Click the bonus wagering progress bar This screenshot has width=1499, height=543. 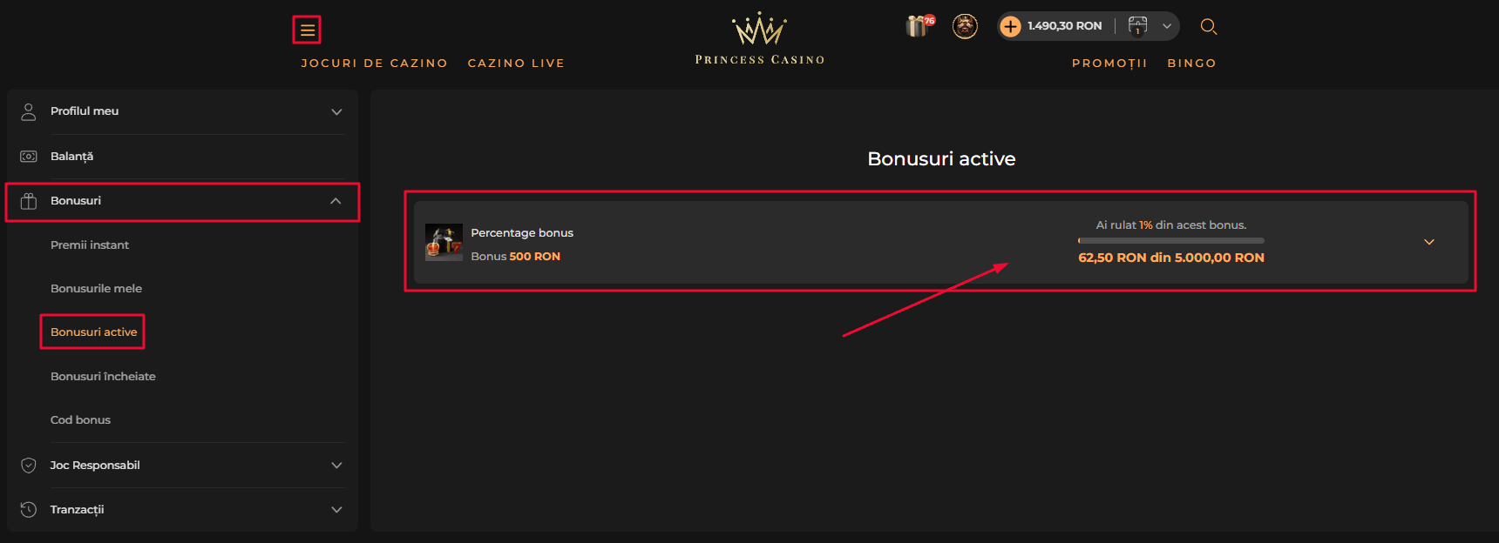1171,240
